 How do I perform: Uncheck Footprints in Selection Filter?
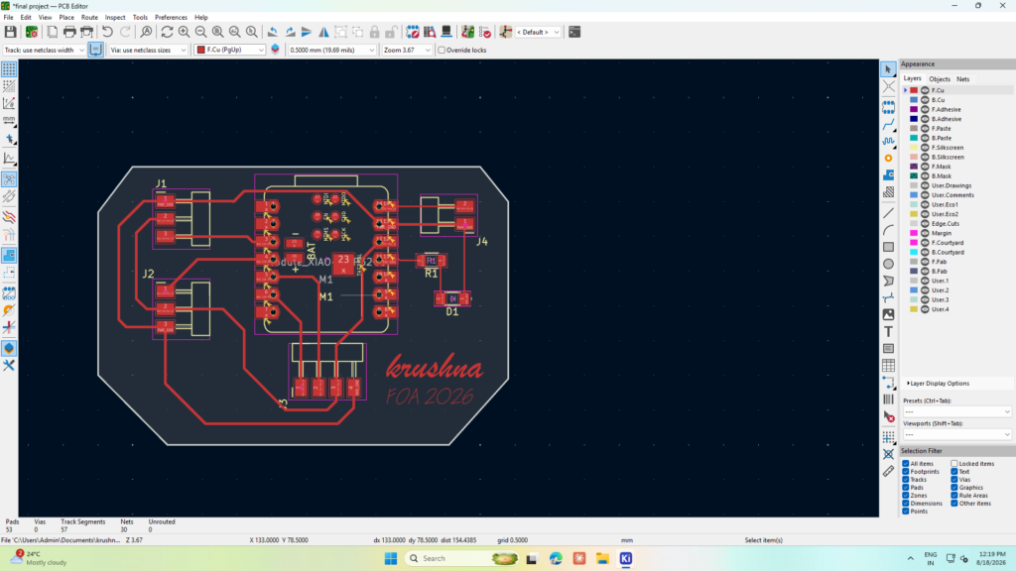(906, 471)
